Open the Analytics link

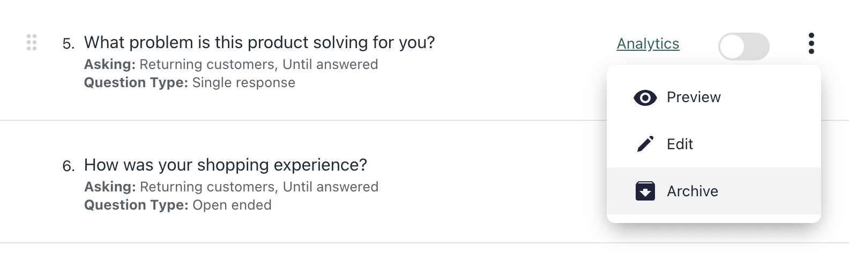[647, 44]
